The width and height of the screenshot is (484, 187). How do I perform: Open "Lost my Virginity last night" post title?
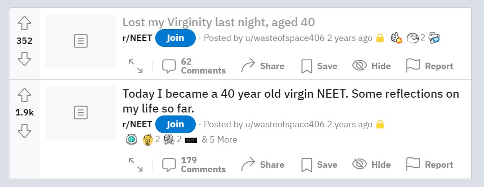click(219, 22)
